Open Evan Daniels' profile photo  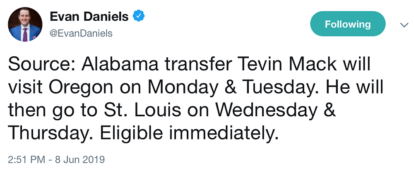click(x=25, y=24)
